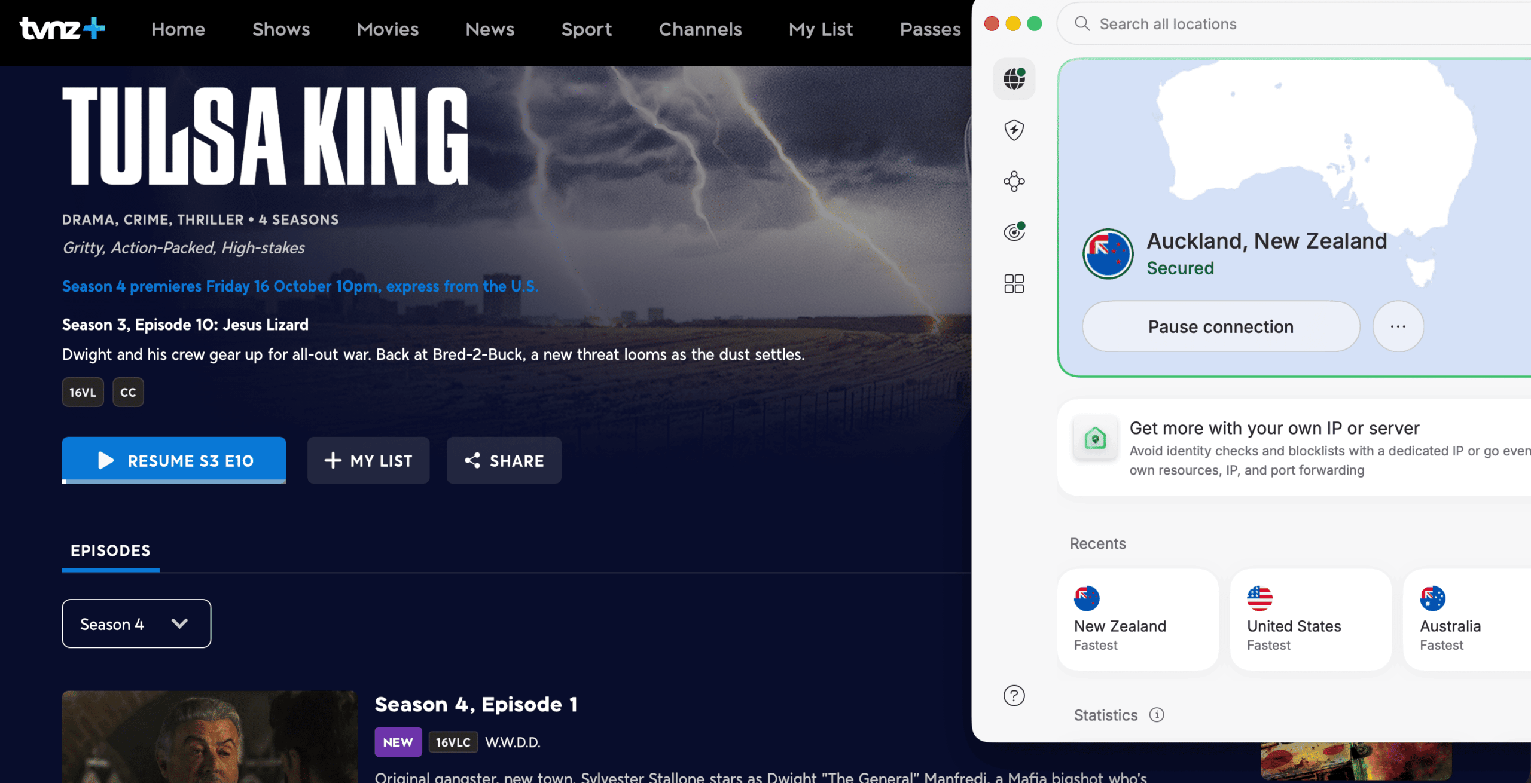The width and height of the screenshot is (1531, 783).
Task: Open the Meshnet nodes icon in sidebar
Action: click(1014, 181)
